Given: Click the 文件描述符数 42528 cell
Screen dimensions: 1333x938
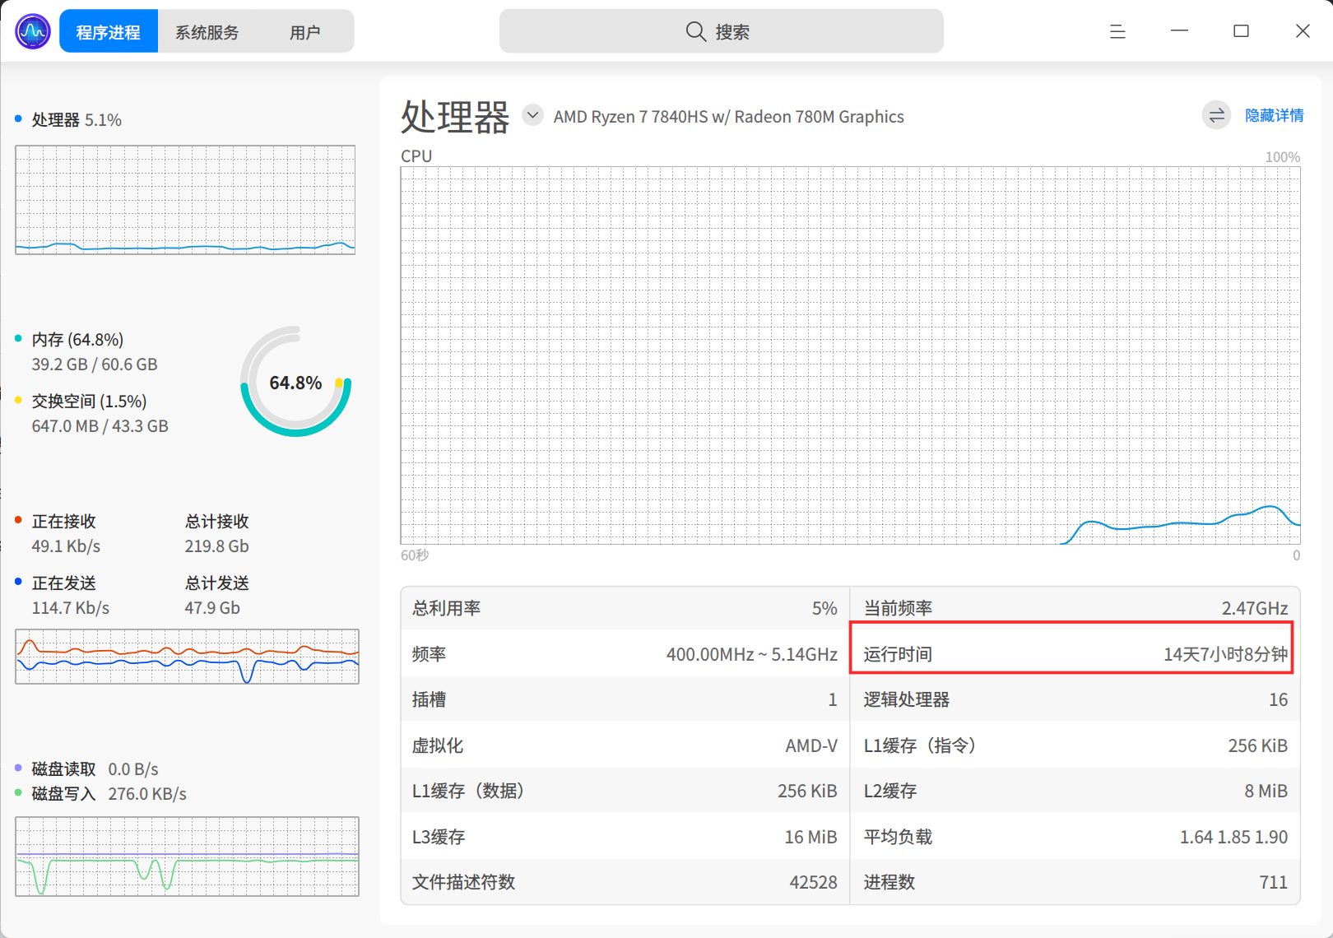Looking at the screenshot, I should (625, 882).
